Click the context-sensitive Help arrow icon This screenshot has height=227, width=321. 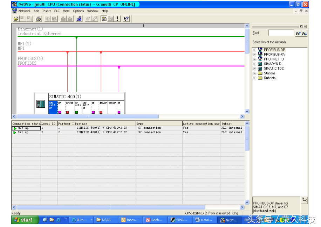[126, 19]
